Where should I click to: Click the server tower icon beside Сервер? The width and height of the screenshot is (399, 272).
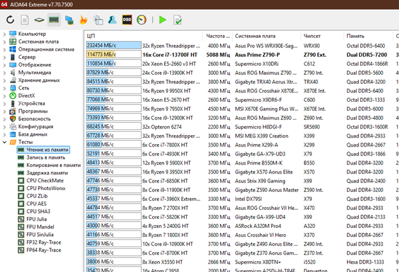(13, 57)
